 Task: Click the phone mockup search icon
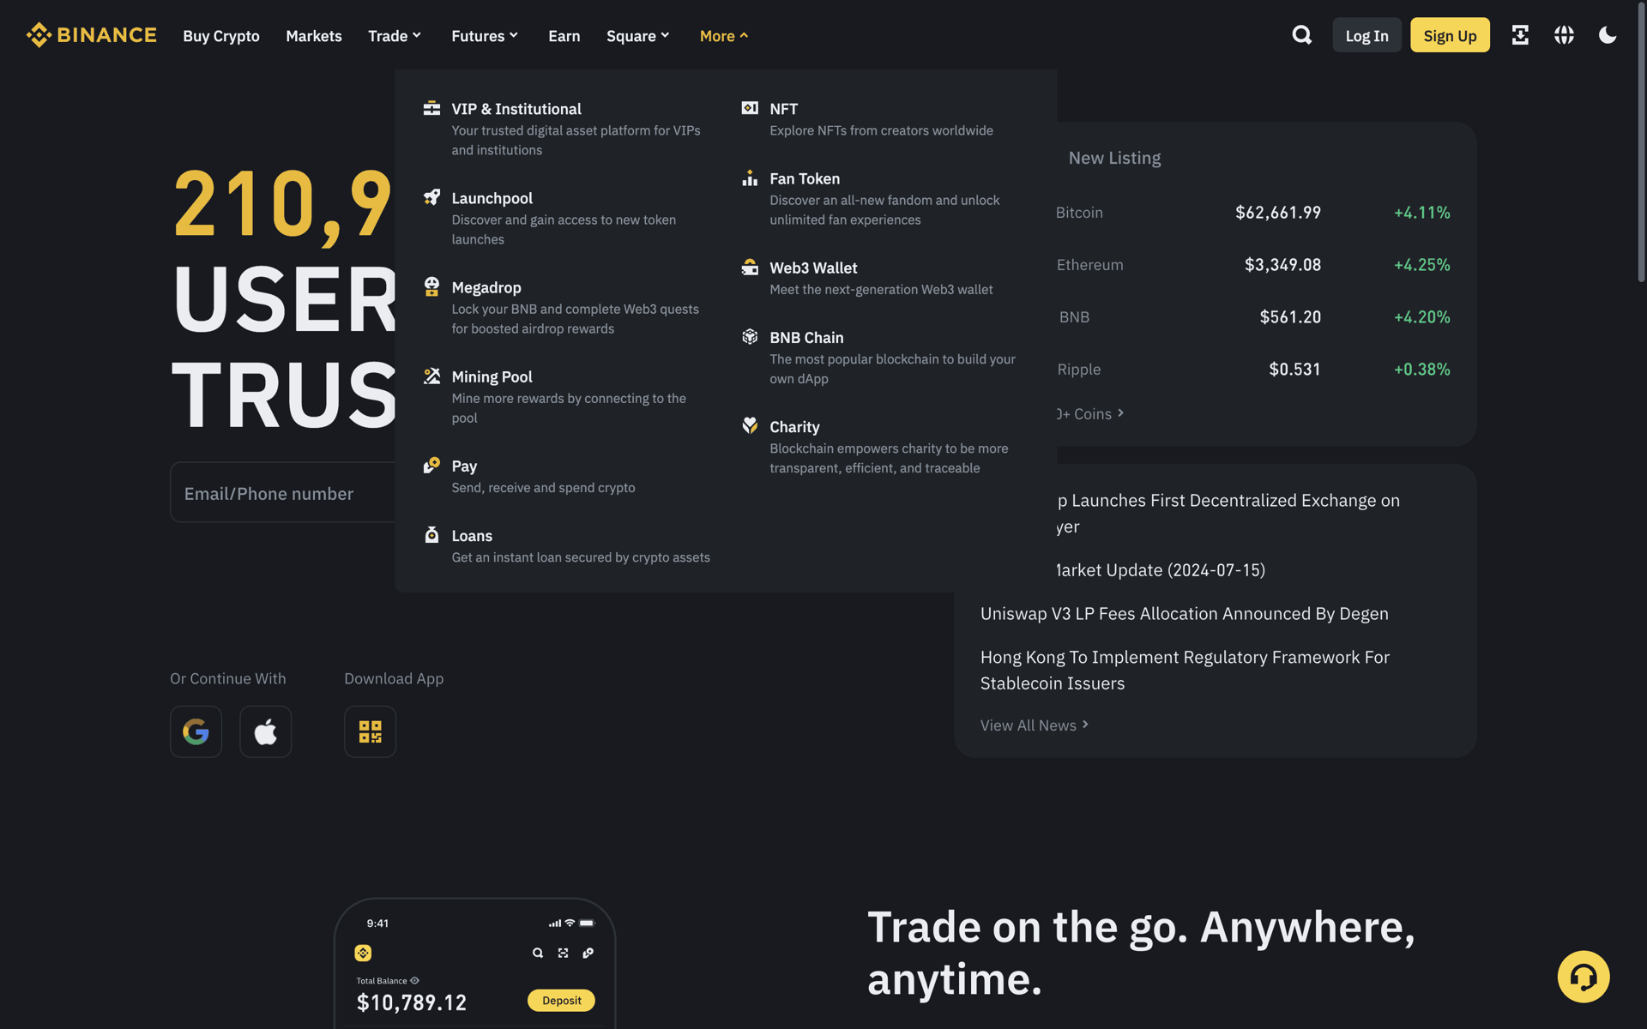point(538,953)
